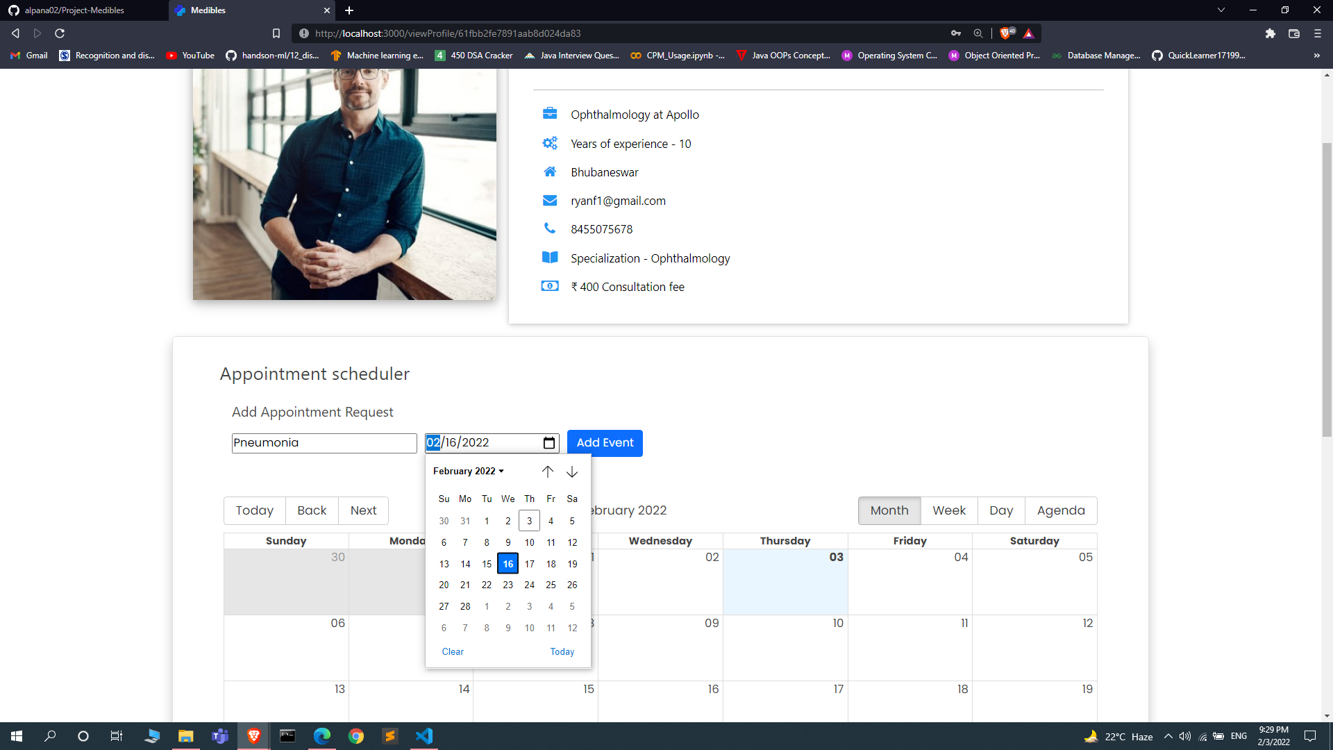1333x750 pixels.
Task: Click the Pneumonia text input field
Action: [x=324, y=443]
